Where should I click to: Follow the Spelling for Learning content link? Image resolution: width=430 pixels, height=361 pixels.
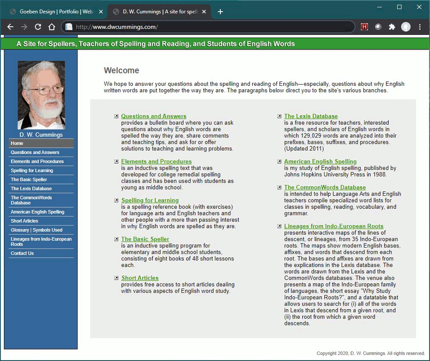tap(150, 201)
